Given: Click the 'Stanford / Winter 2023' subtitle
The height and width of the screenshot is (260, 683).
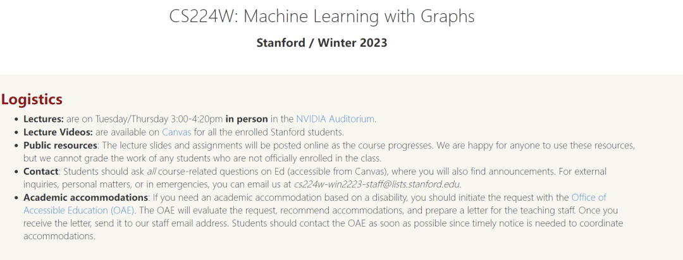Looking at the screenshot, I should tap(321, 43).
